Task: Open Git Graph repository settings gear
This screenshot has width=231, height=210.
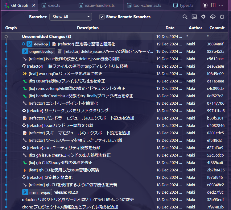Action: coord(203,17)
